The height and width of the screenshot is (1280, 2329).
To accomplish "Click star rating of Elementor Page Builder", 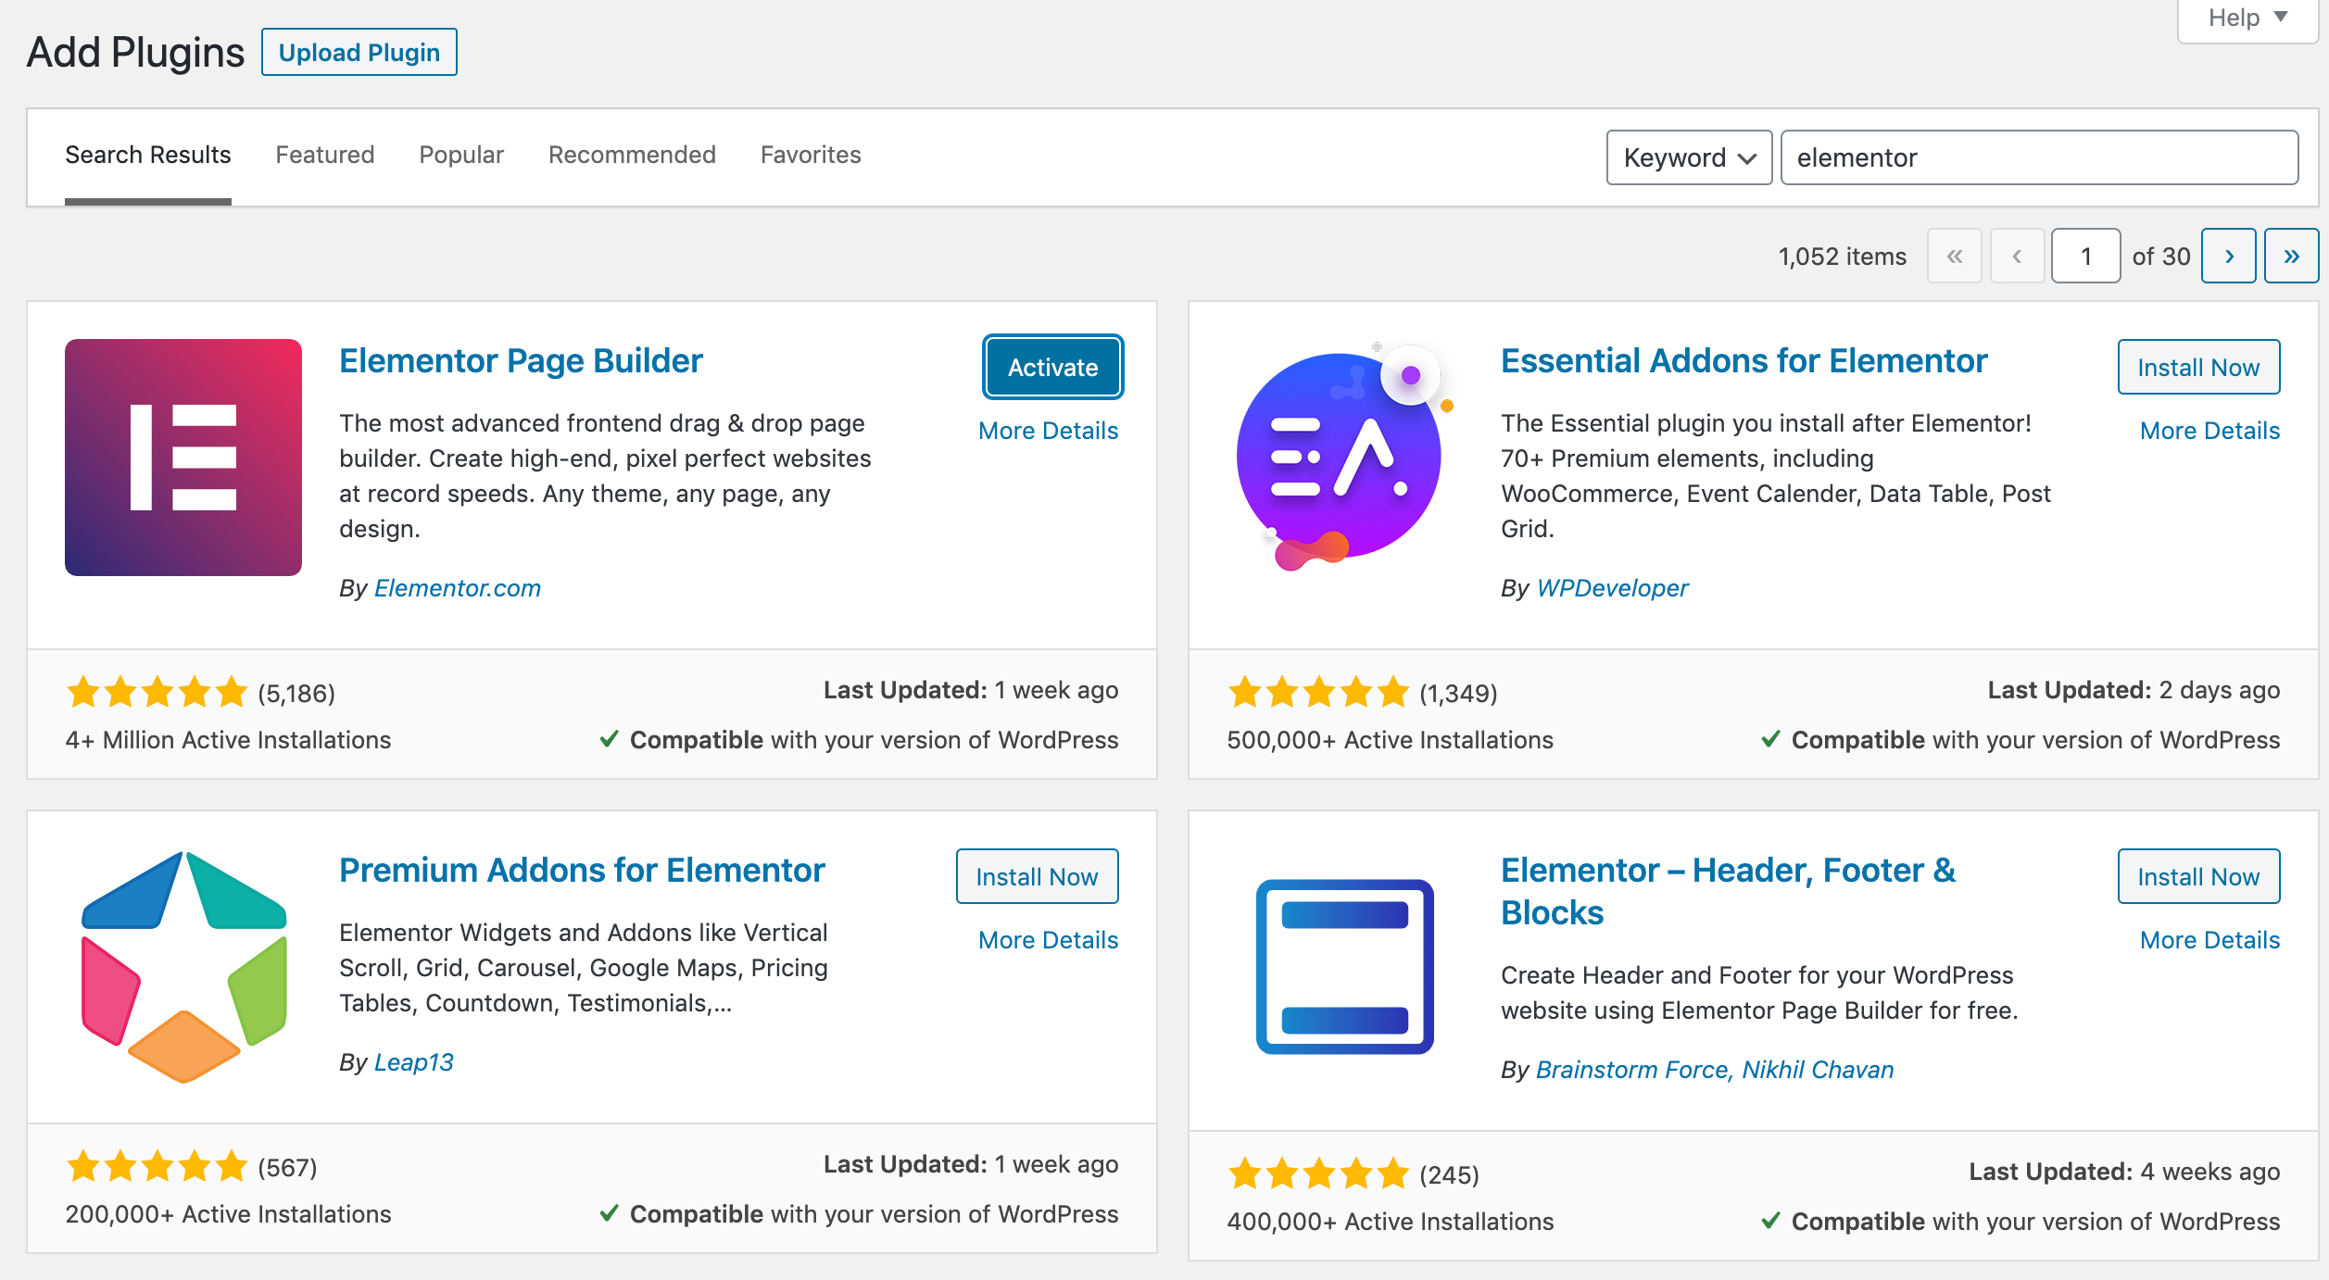I will click(x=157, y=693).
